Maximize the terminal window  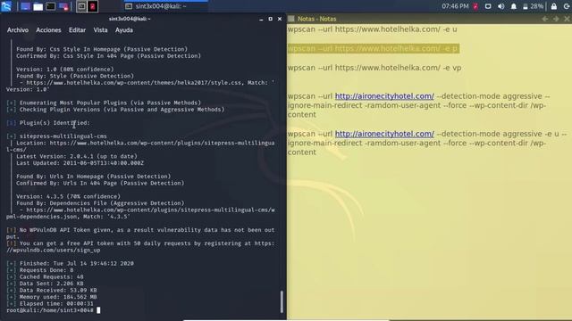(x=270, y=19)
